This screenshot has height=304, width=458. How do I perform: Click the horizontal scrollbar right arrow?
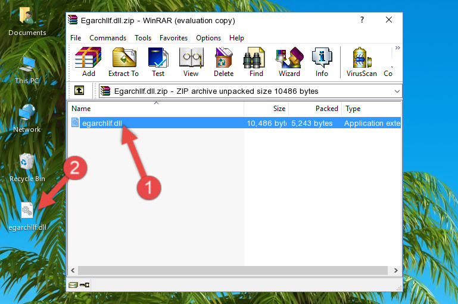point(395,271)
